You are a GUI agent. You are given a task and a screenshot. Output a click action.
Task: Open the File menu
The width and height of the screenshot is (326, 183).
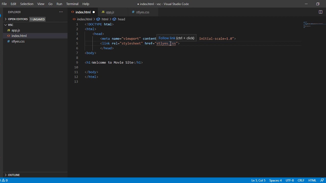(x=4, y=4)
